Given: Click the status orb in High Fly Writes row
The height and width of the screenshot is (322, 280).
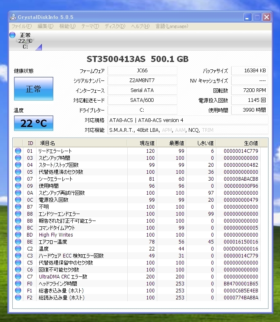Looking at the screenshot, I should (x=18, y=235).
